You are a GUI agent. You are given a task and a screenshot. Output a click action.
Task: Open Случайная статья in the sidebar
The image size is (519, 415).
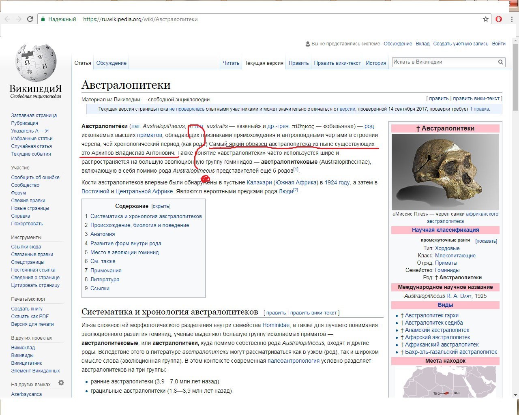[32, 146]
